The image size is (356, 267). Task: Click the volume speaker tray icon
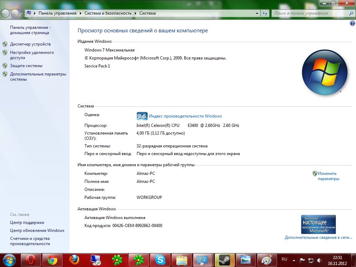[x=319, y=260]
